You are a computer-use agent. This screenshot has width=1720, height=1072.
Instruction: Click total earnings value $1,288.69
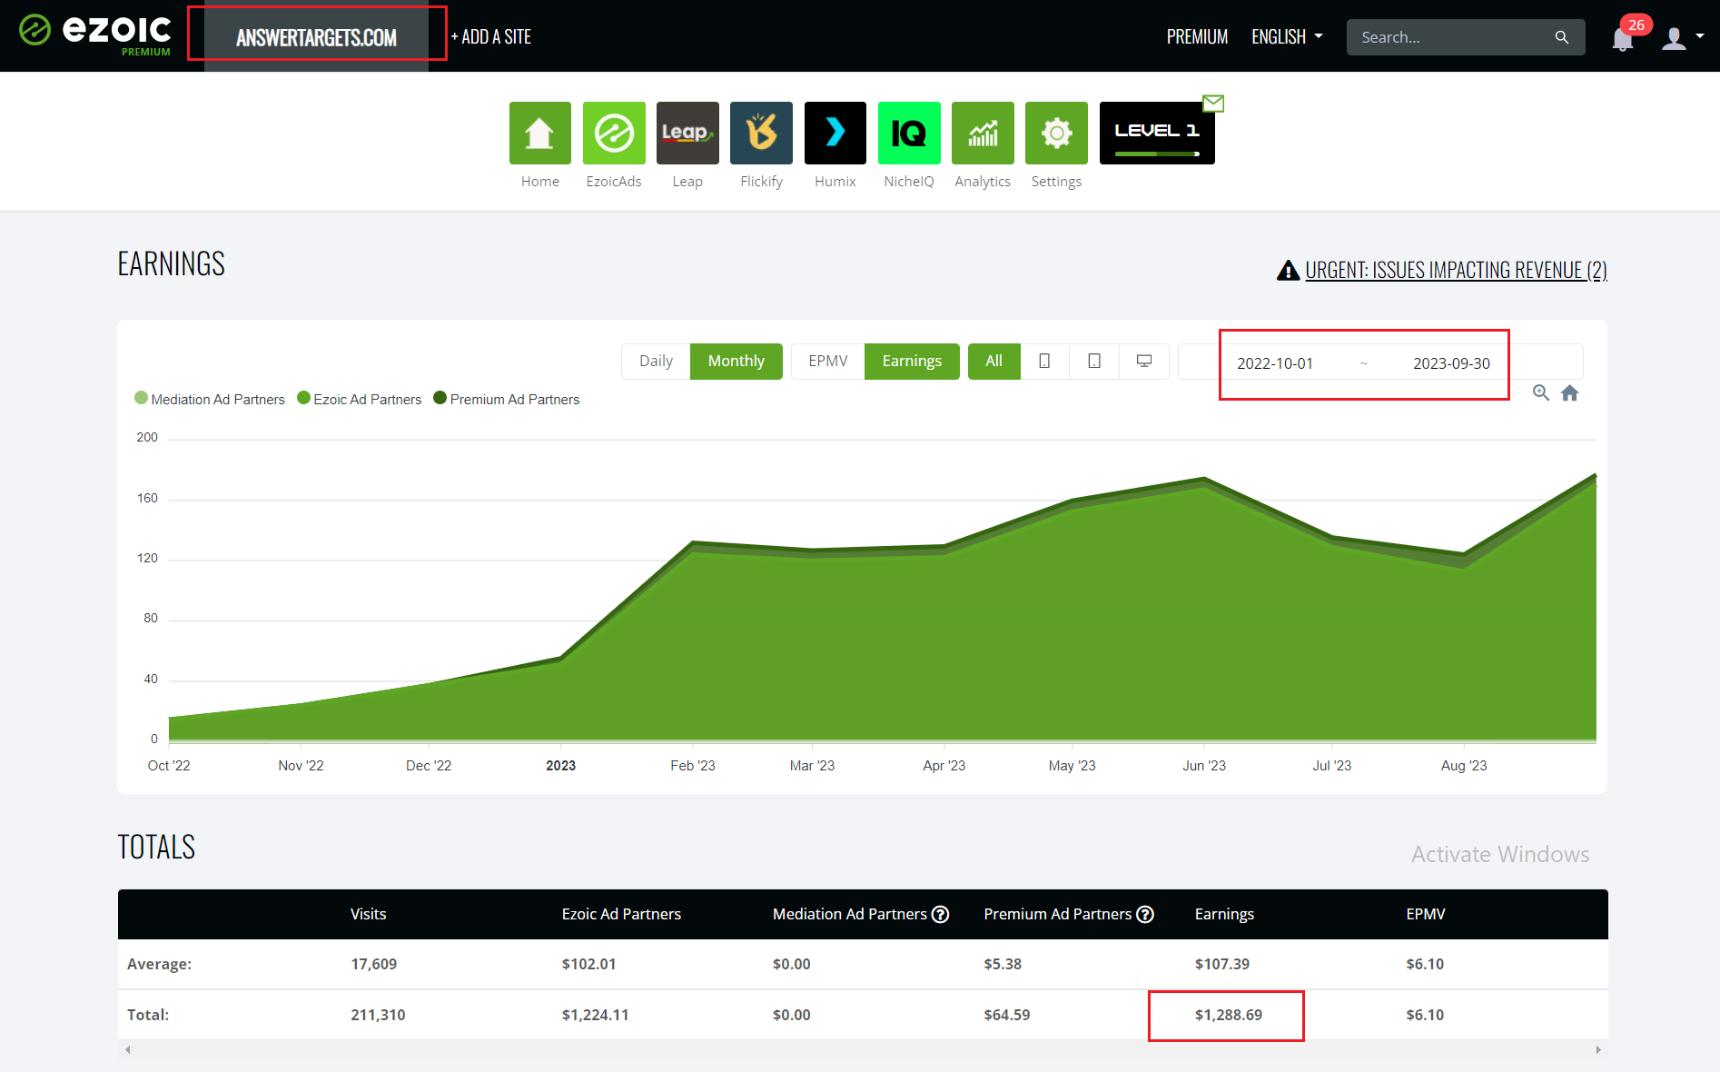point(1228,1015)
